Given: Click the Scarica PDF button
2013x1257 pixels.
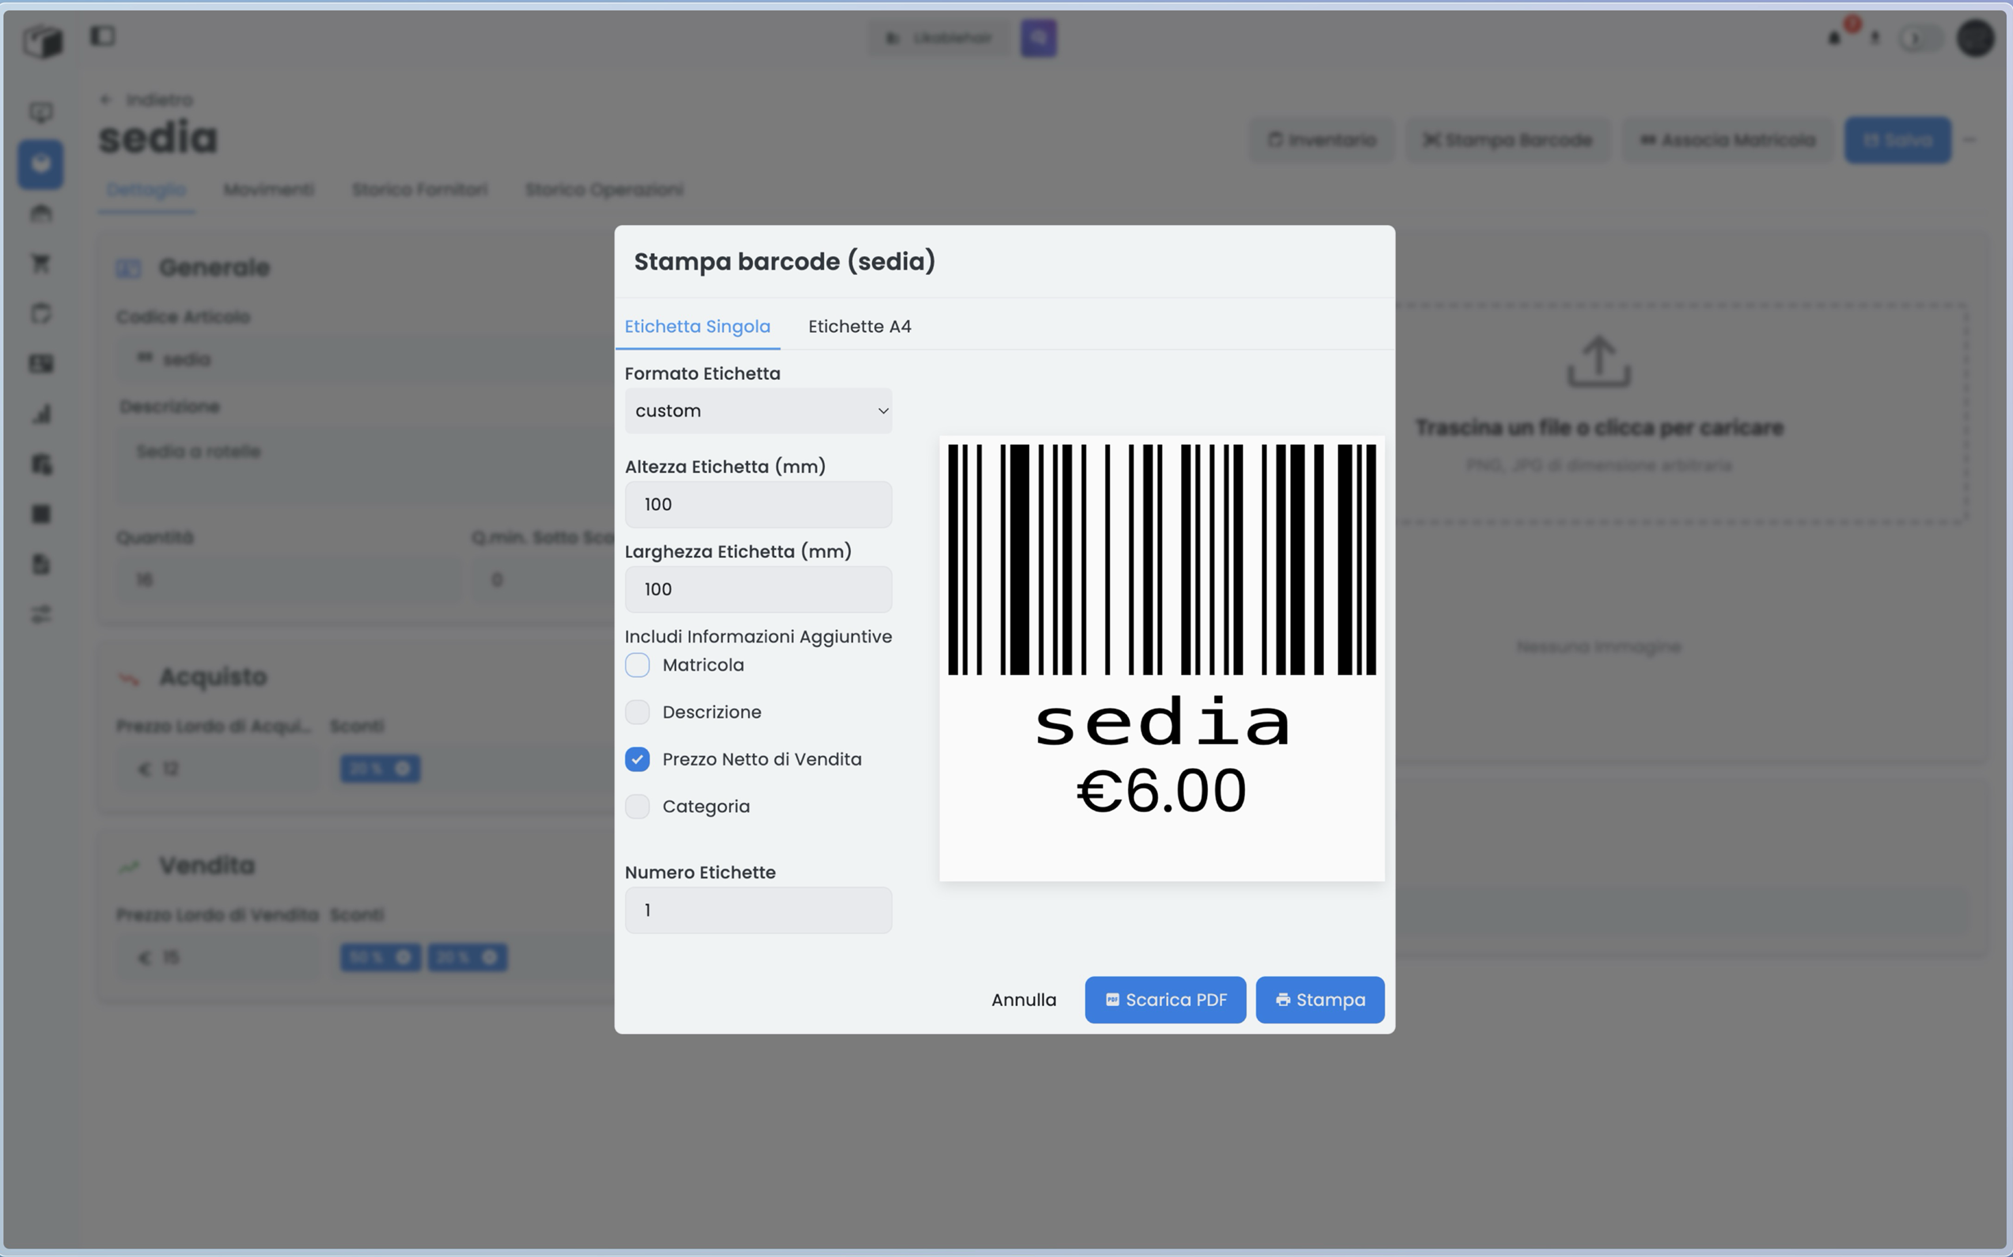Looking at the screenshot, I should (x=1165, y=999).
